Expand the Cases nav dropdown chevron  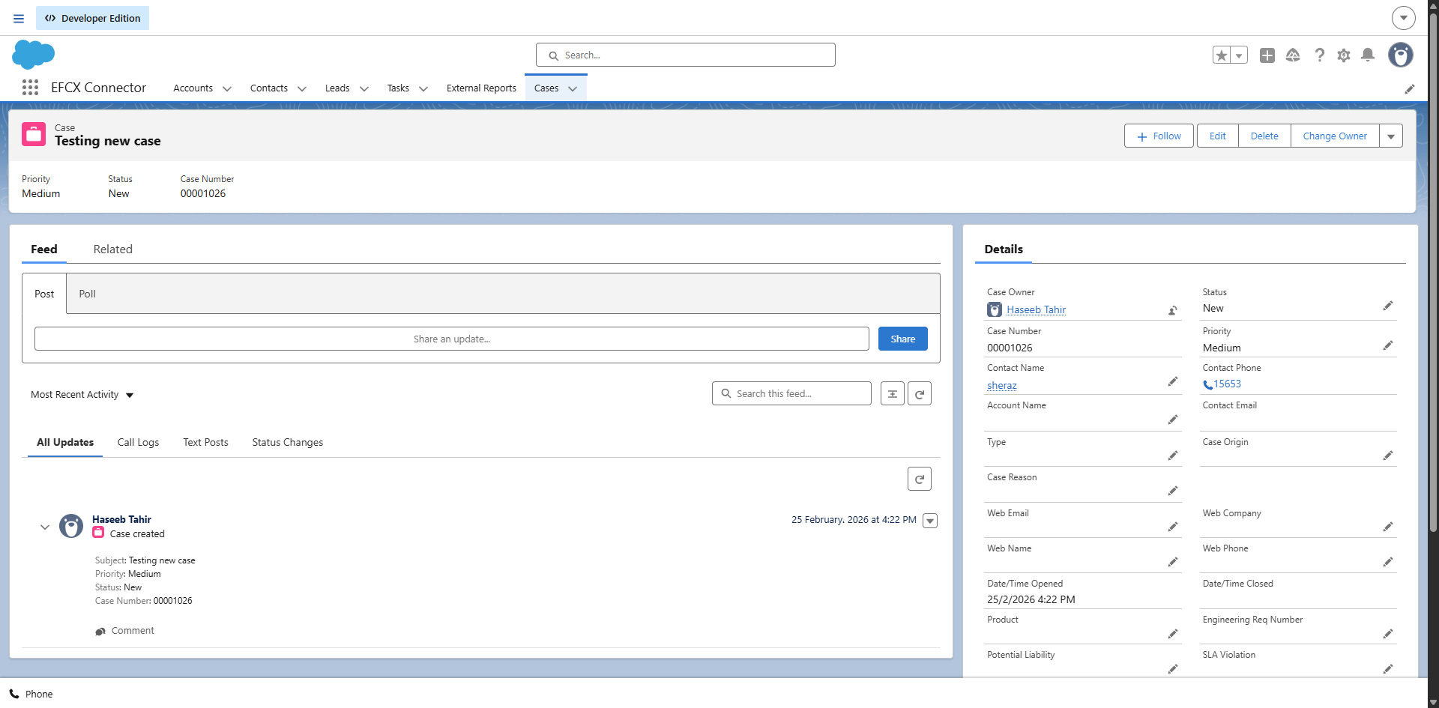[573, 88]
